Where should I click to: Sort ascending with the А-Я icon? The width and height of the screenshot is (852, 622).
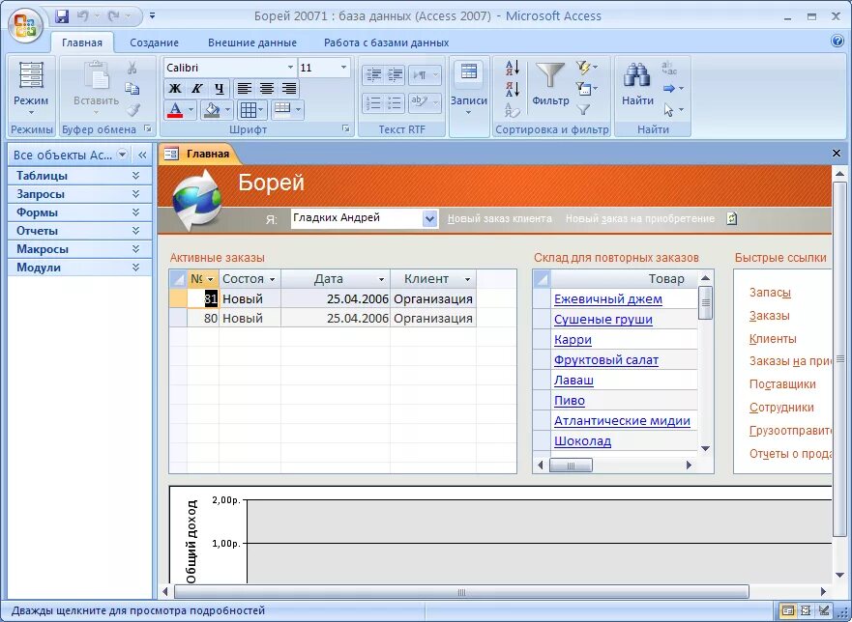[513, 68]
